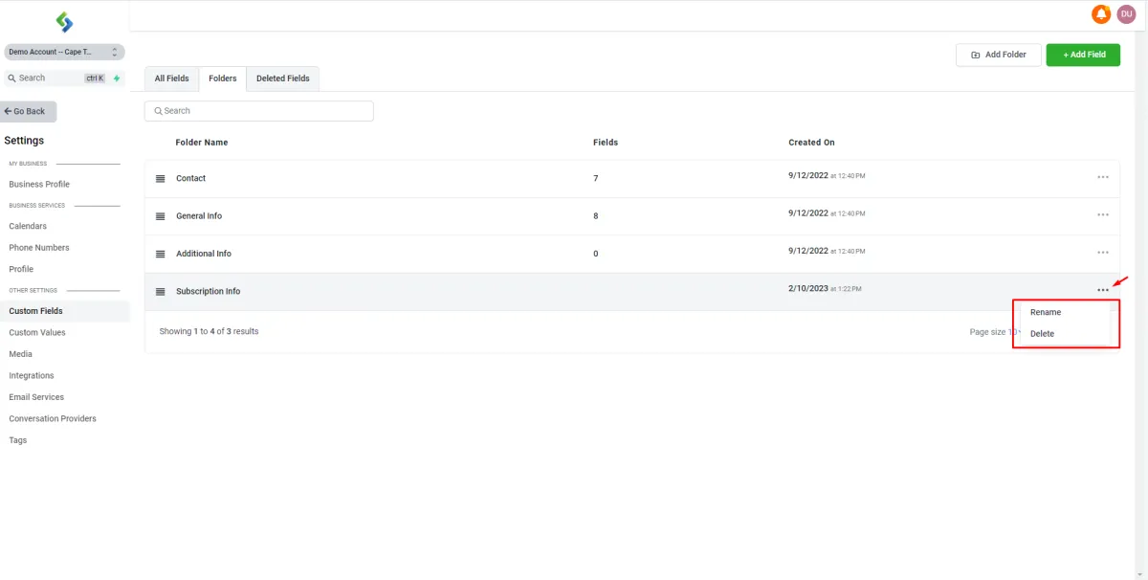Go to Integrations settings
Viewport: 1148px width, 580px height.
(x=32, y=376)
